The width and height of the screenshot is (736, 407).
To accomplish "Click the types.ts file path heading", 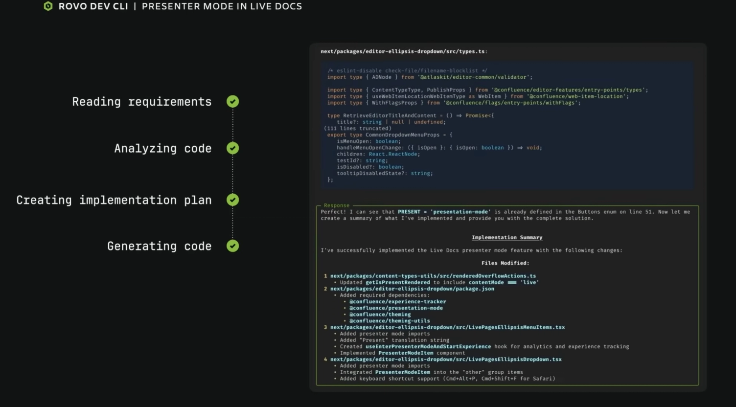I will pyautogui.click(x=404, y=51).
